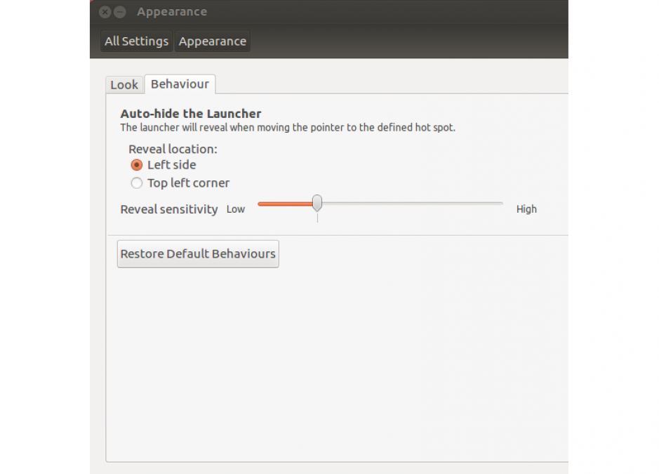Click the window close button
Viewport: 659px width, 474px height.
click(x=105, y=12)
